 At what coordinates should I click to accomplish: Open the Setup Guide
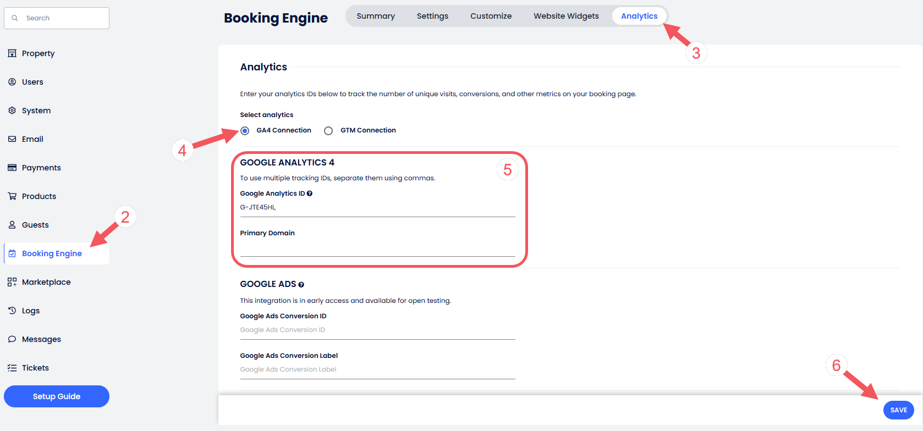pyautogui.click(x=57, y=396)
